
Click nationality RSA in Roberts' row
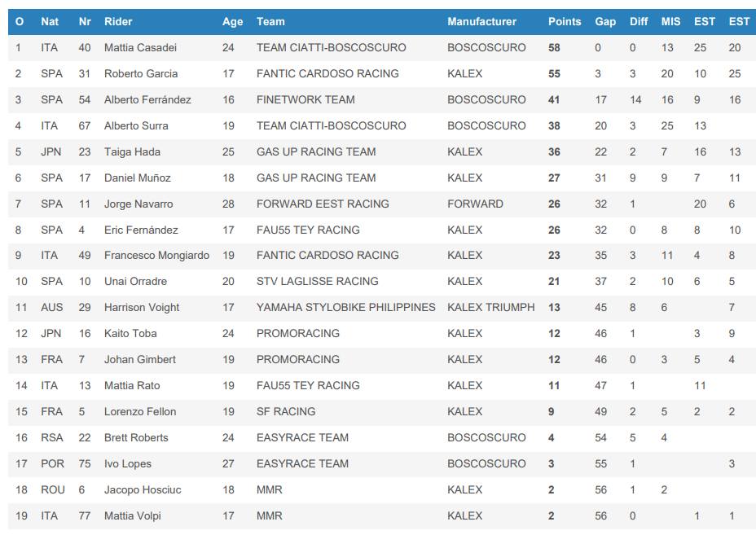pos(51,437)
